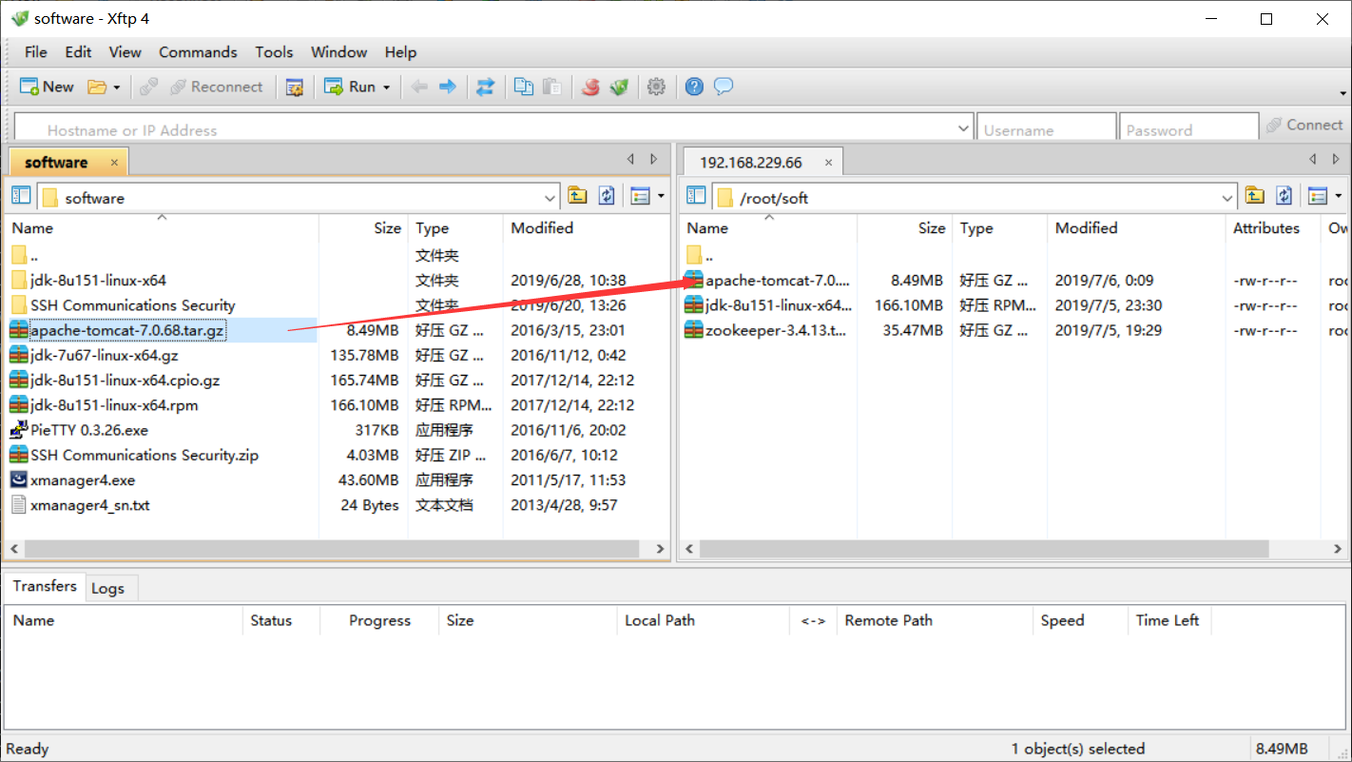1352x762 pixels.
Task: Click the blue right transfer arrow
Action: coord(447,87)
